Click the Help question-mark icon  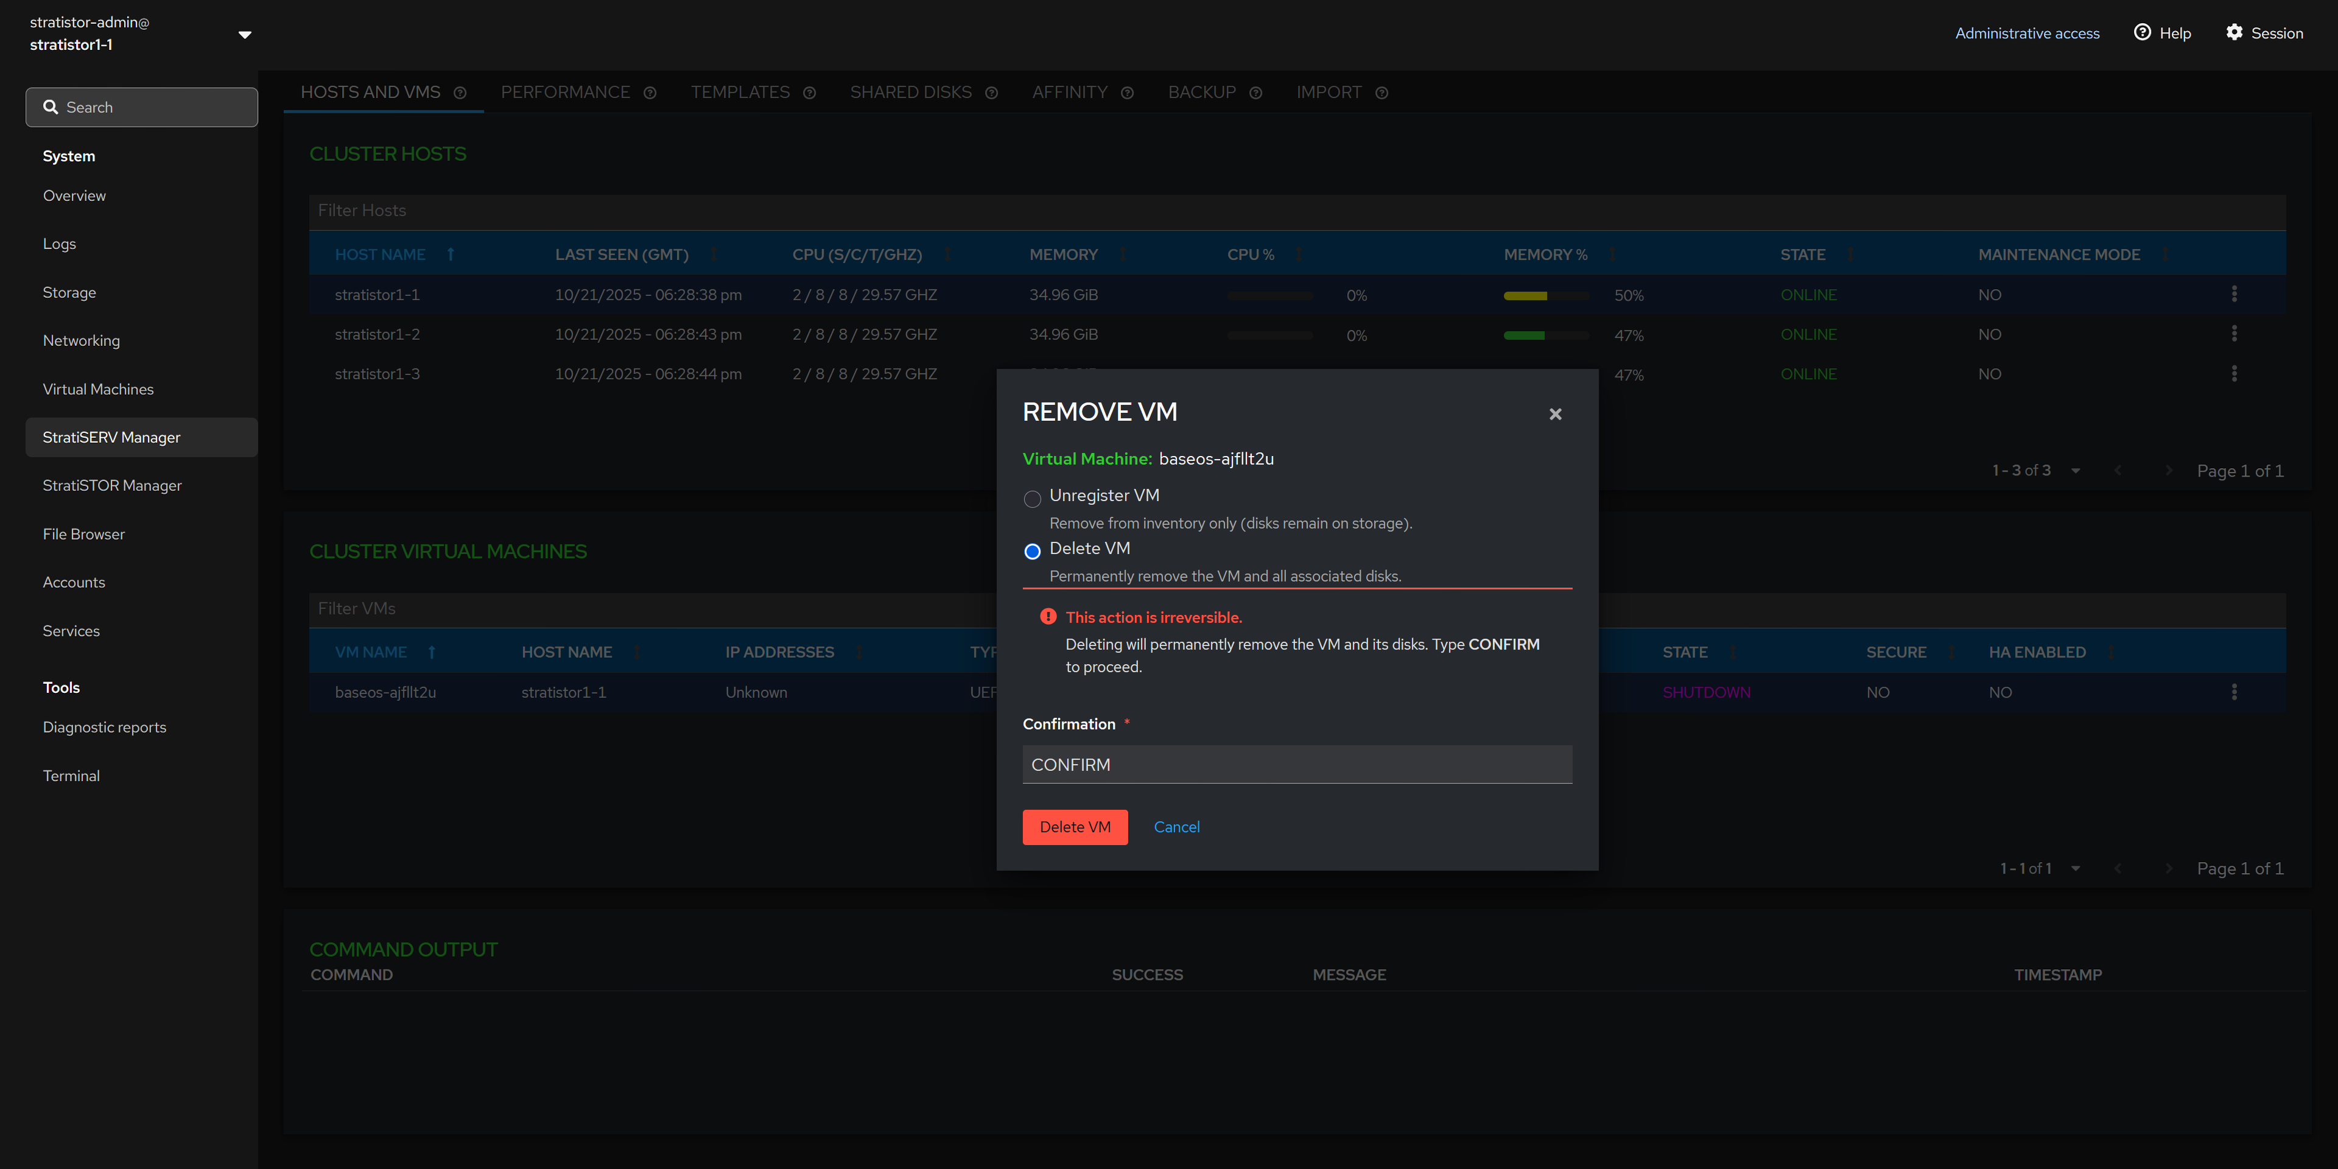(x=2142, y=33)
